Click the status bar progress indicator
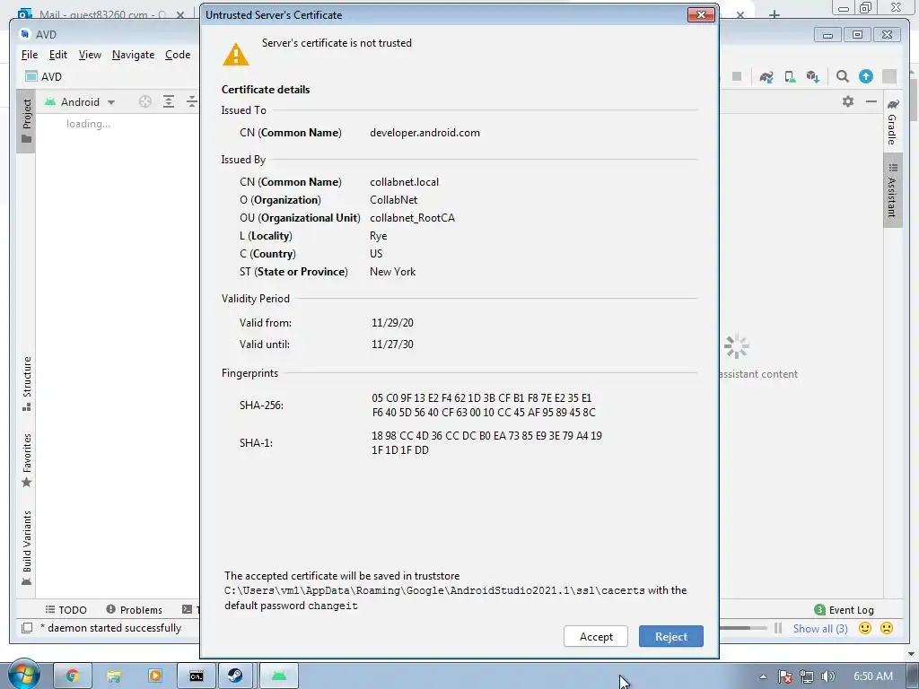This screenshot has width=919, height=689. point(743,628)
